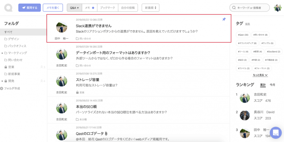The image size is (284, 142).
Task: Open the 新着順 sort dropdown
Action: pyautogui.click(x=151, y=8)
